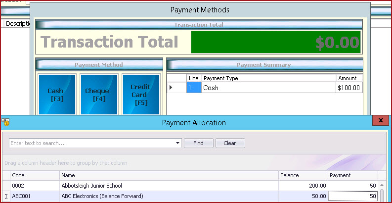
Task: Select Line 1 cell in Payment Summary
Action: pyautogui.click(x=194, y=88)
